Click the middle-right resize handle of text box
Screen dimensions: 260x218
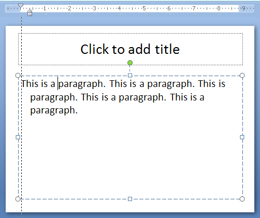[242, 137]
